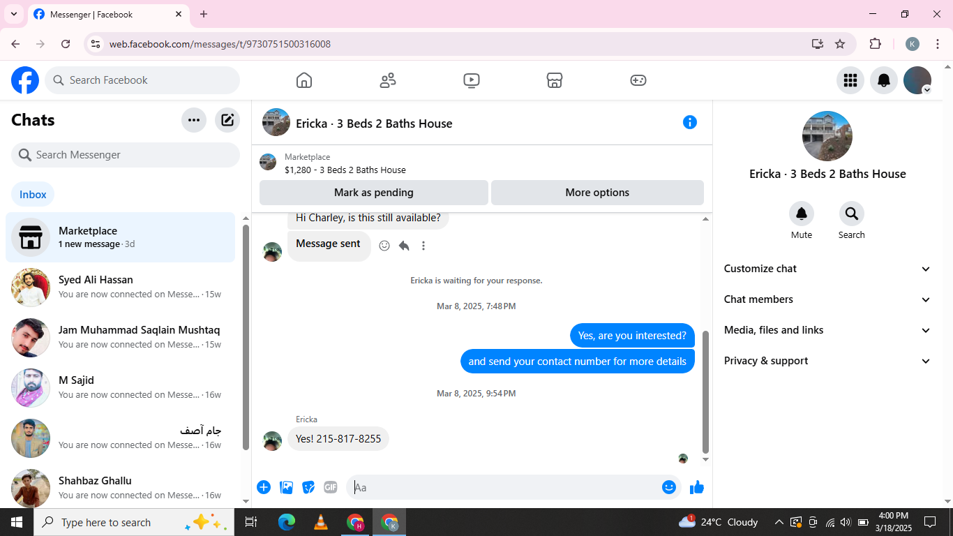The image size is (953, 536).
Task: Search in conversation via magnifier button
Action: point(852,214)
